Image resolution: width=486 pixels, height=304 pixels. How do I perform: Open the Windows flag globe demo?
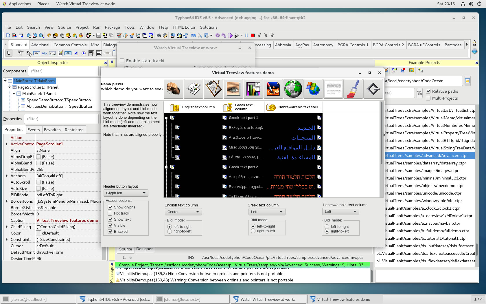pyautogui.click(x=313, y=89)
